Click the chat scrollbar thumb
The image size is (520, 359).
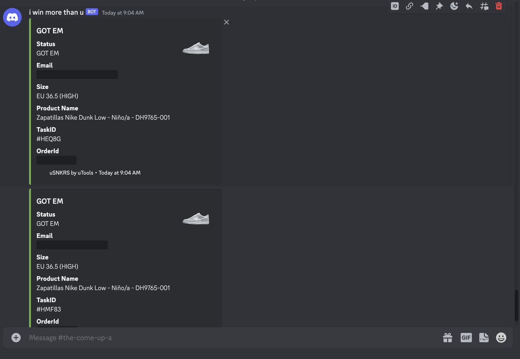(x=516, y=305)
